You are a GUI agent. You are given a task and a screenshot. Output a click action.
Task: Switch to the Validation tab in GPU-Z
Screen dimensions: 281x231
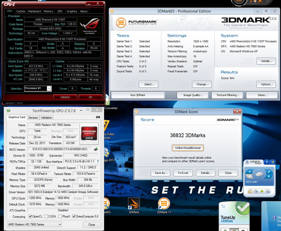(x=47, y=117)
